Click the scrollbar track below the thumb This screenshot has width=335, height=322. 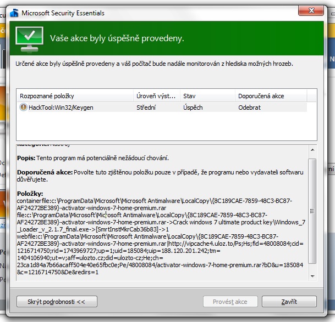tap(312, 269)
